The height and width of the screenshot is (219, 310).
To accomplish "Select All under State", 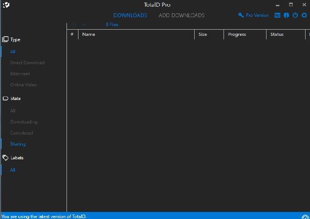I will click(13, 111).
